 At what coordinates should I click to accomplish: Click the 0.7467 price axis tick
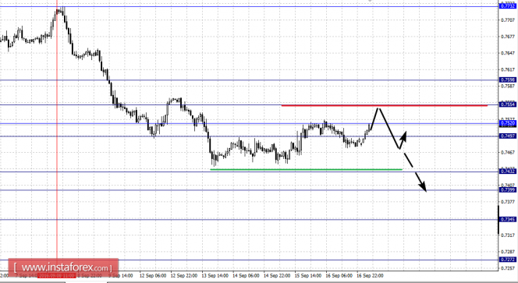tap(508, 152)
